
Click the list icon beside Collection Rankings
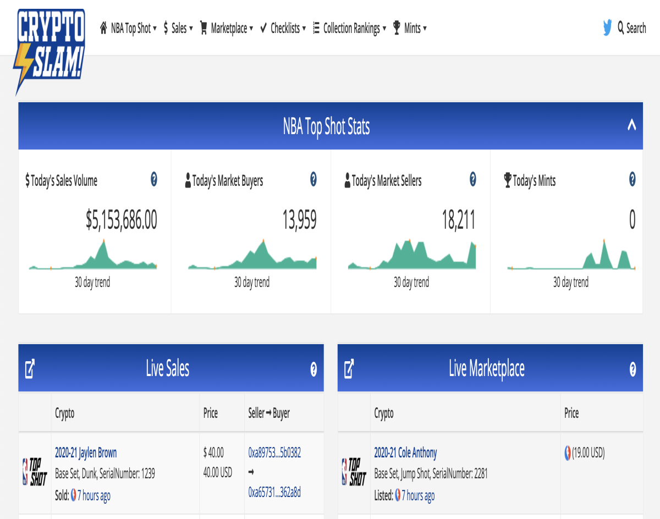(x=316, y=27)
